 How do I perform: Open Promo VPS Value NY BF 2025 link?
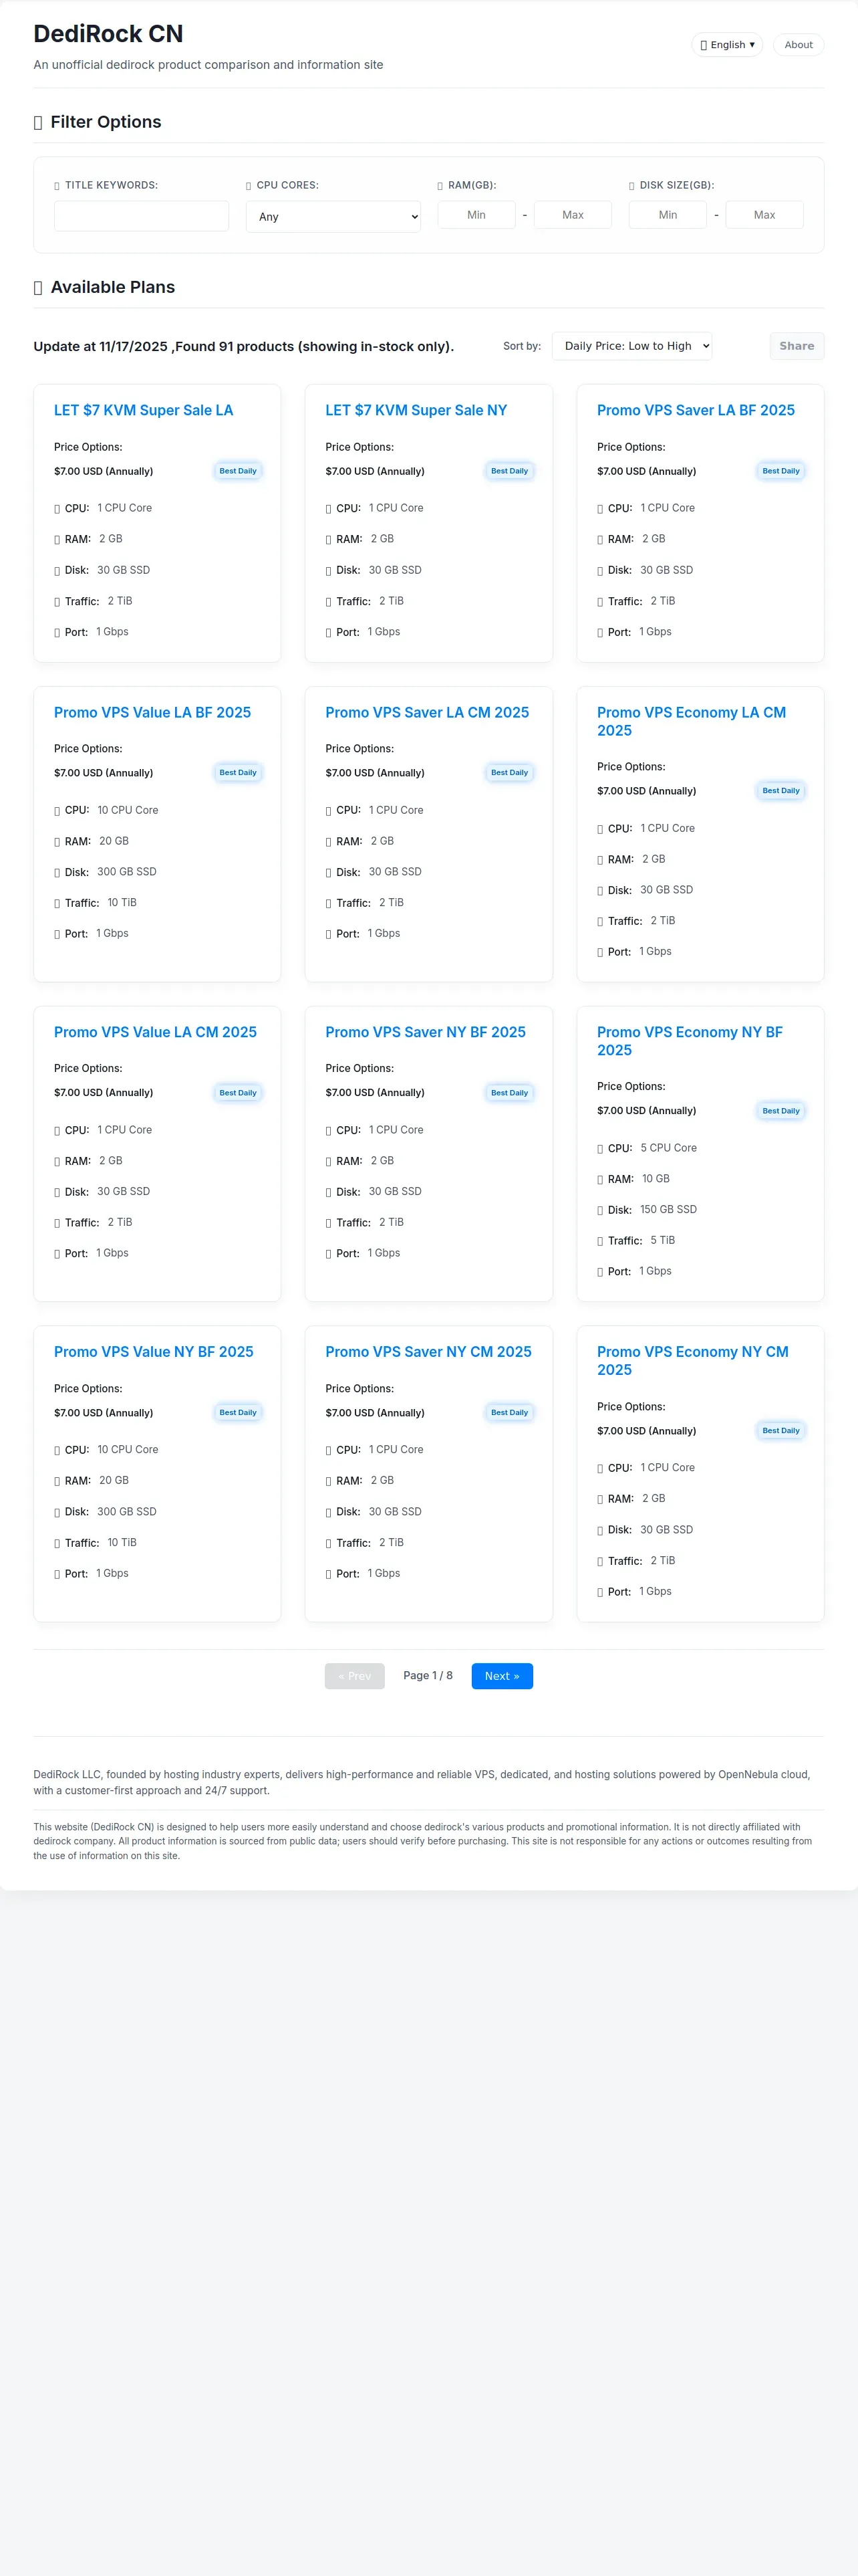coord(153,1351)
